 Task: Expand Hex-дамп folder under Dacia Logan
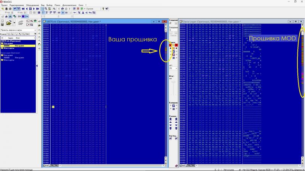2,55
